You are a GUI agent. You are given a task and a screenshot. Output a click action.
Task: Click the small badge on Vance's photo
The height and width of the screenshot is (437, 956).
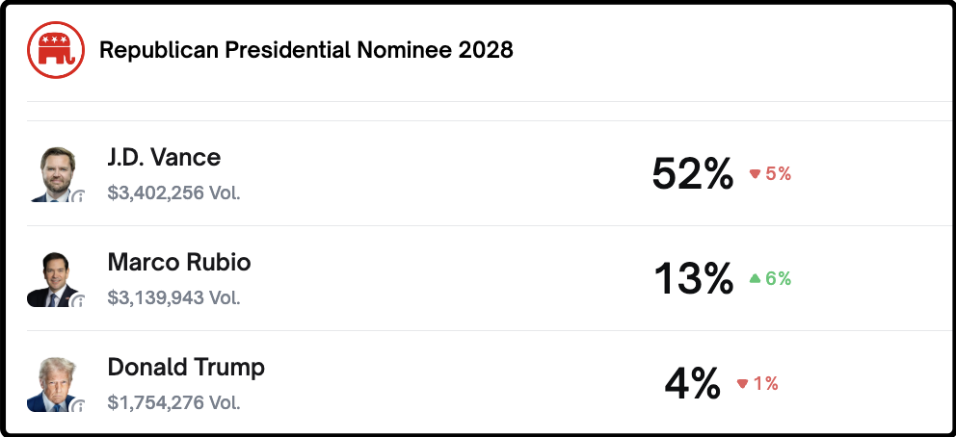point(79,196)
